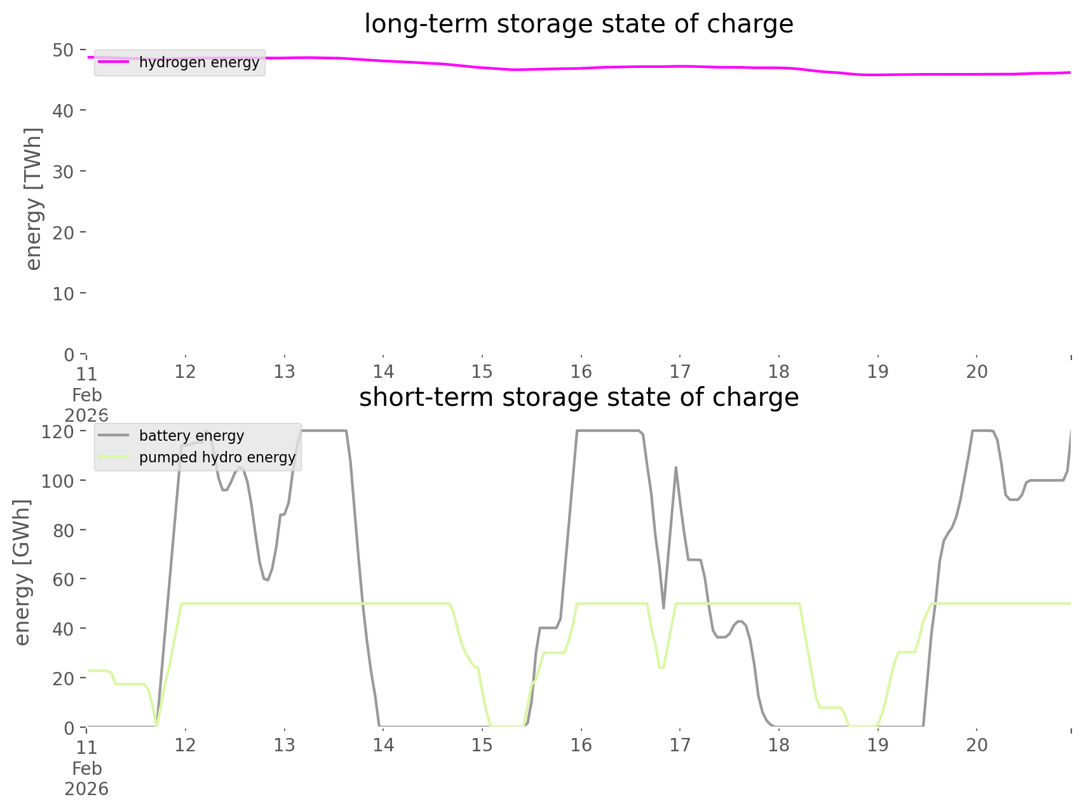Click date tick 18 on the upper chart
This screenshot has height=811, width=1084.
click(779, 372)
